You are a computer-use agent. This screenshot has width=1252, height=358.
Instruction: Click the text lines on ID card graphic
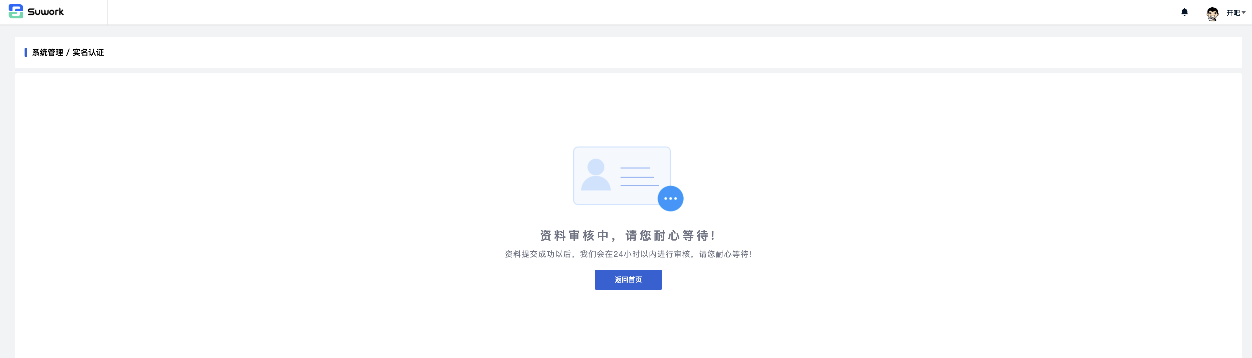coord(639,177)
